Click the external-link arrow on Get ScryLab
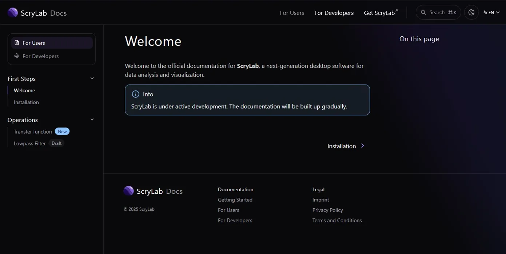Screen dimensions: 506x254 point(397,10)
